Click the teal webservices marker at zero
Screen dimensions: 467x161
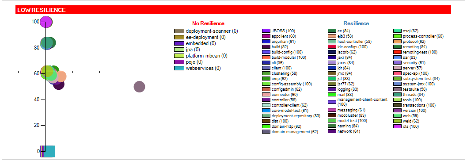coord(49,151)
